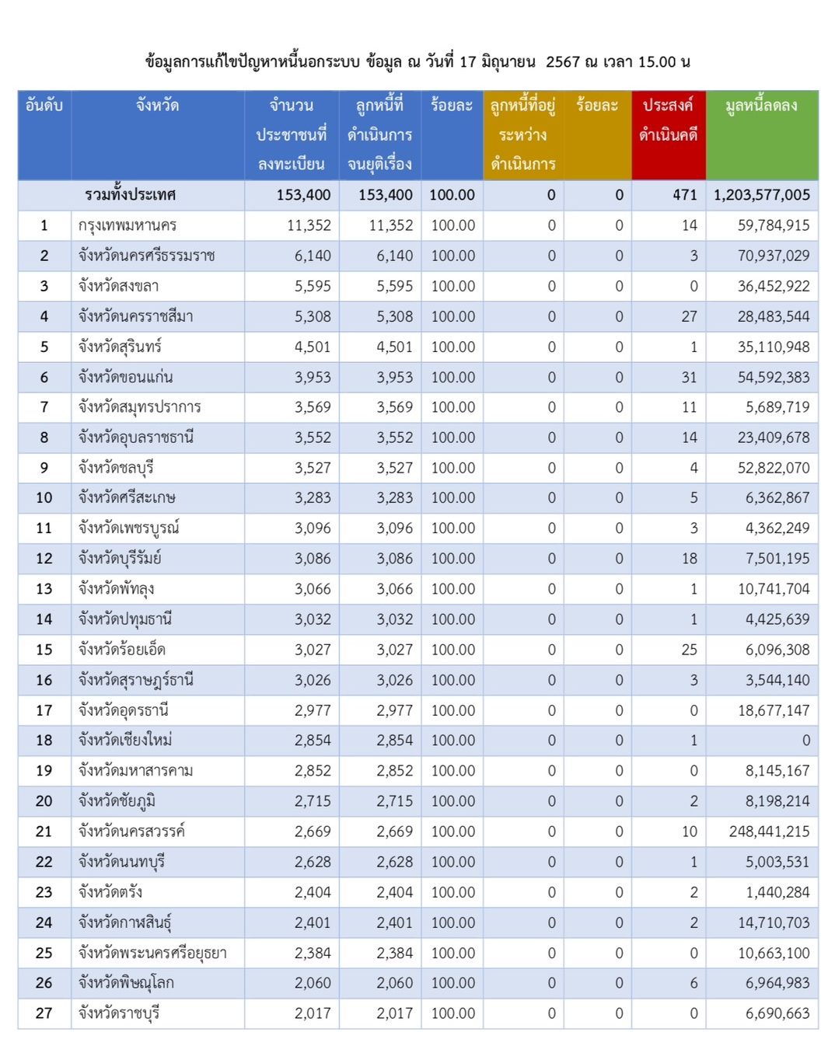Image resolution: width=835 pixels, height=1046 pixels.
Task: Click value 23,409,678
Action: click(774, 438)
